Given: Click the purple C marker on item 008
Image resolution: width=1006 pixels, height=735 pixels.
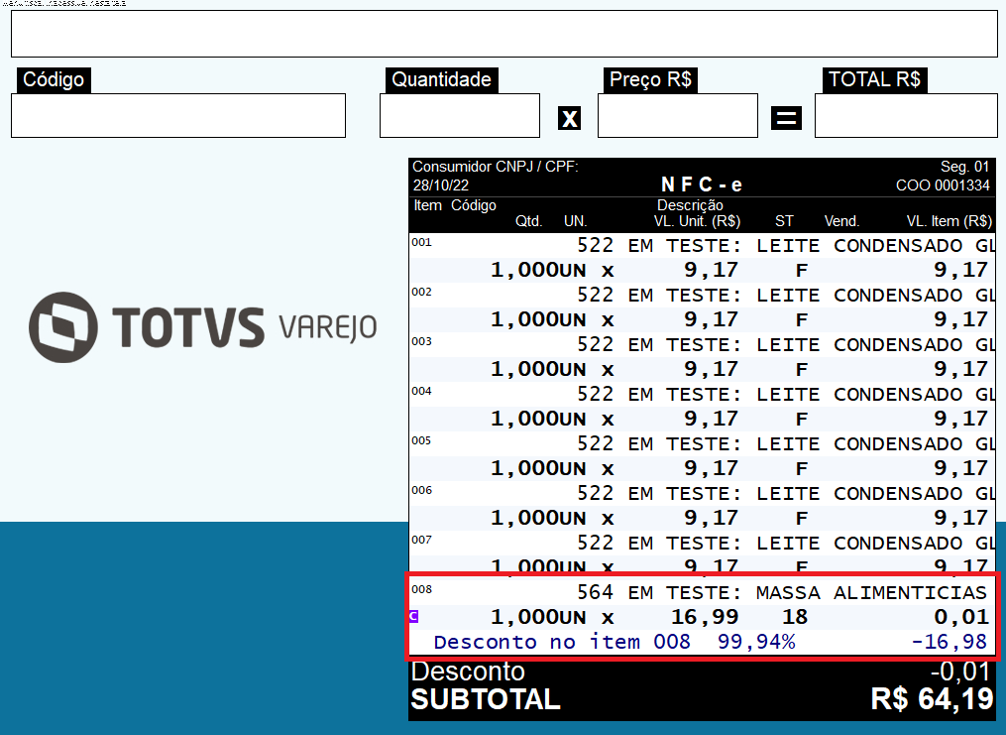Looking at the screenshot, I should (x=414, y=616).
